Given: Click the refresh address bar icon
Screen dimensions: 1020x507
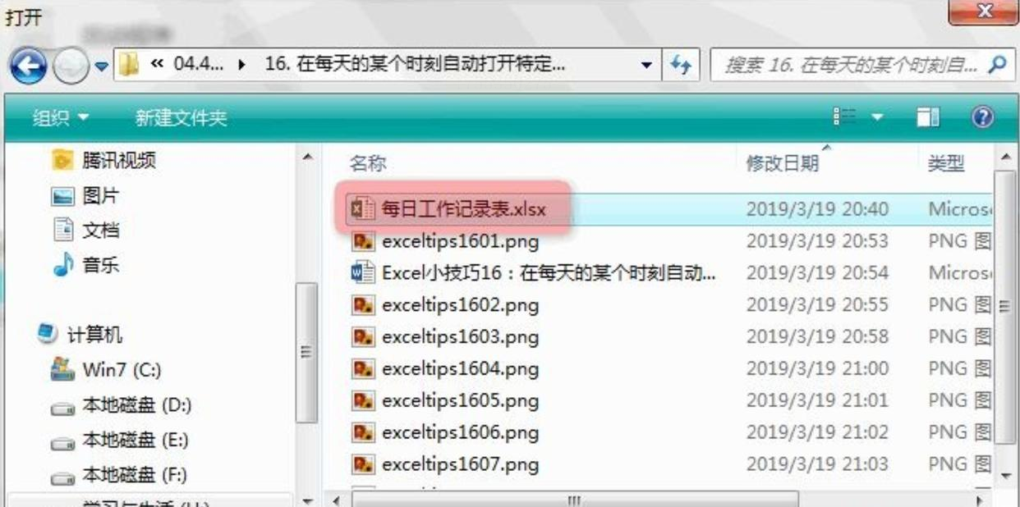Looking at the screenshot, I should (x=681, y=66).
